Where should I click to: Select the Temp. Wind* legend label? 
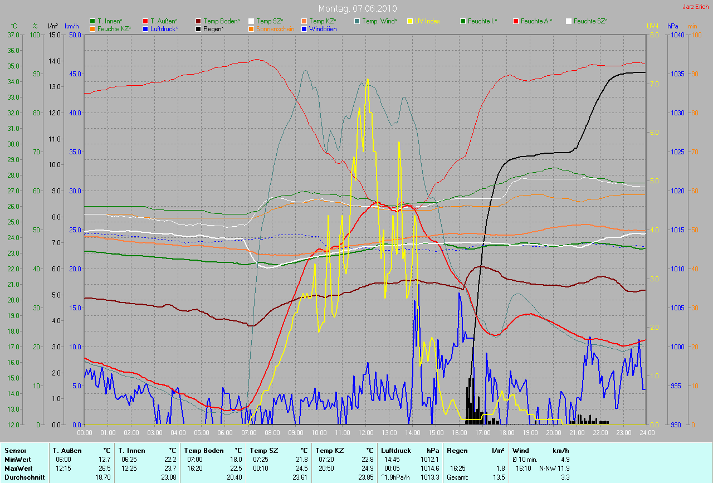380,21
